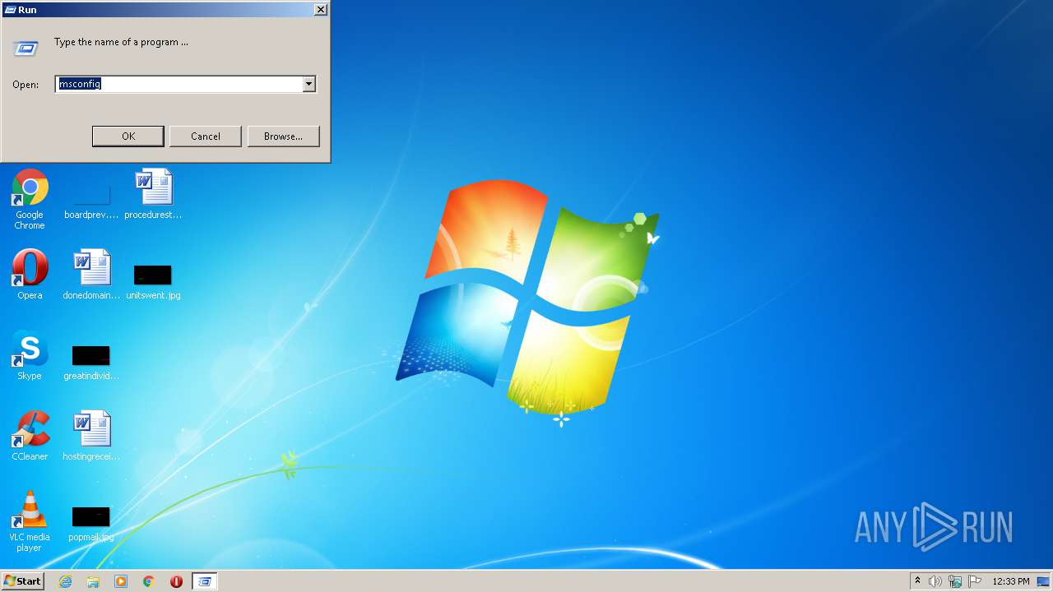Open Chrome from the taskbar
This screenshot has height=592, width=1053.
(x=149, y=581)
